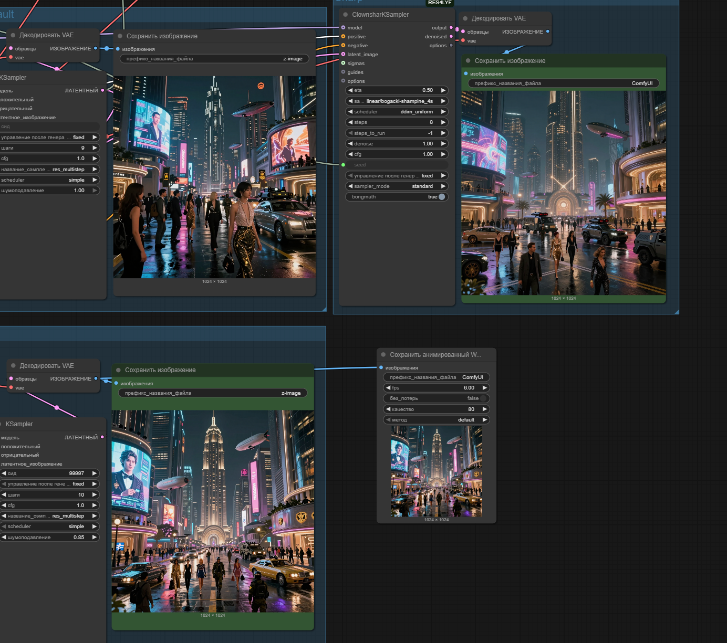Click the file prefix field showing ComfyUI under fps node
The height and width of the screenshot is (643, 727).
point(436,377)
